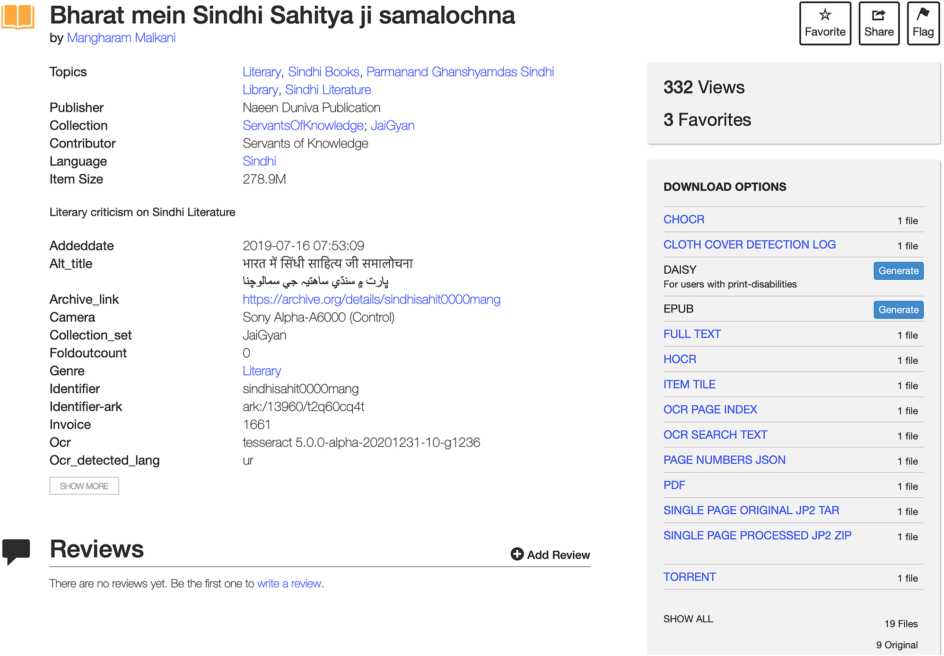
Task: Open the FULL TEXT download option
Action: tap(691, 334)
